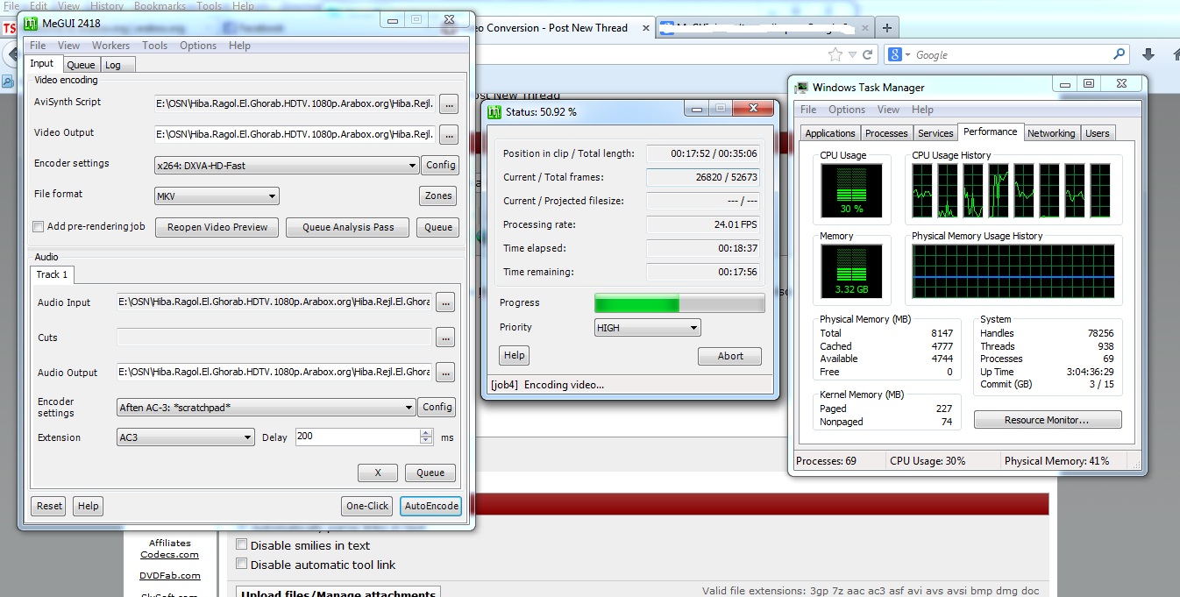This screenshot has height=597, width=1180.
Task: Click the Delay input field
Action: click(x=358, y=437)
